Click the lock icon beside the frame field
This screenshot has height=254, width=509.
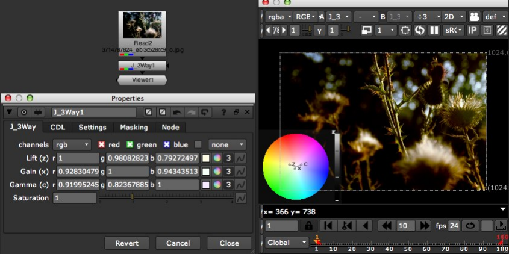[x=308, y=226]
